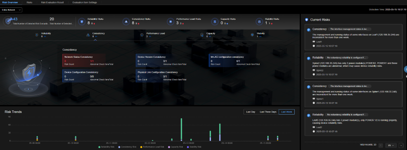Click the no redundancy tag on Leaf2 card
407x150 pixels.
tap(346, 115)
